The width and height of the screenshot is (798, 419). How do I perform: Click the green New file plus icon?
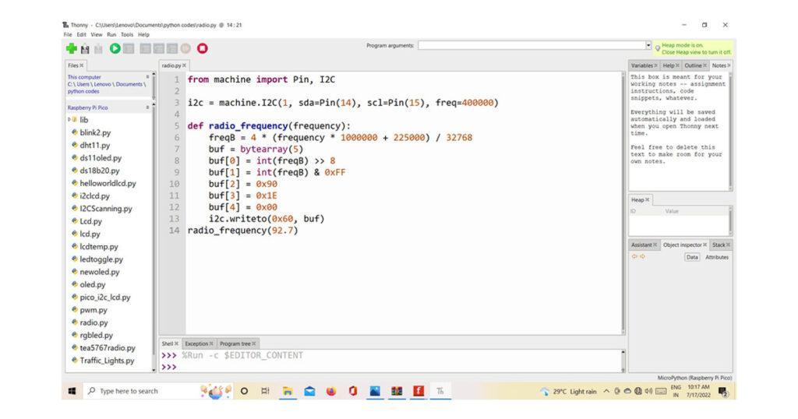pos(72,48)
